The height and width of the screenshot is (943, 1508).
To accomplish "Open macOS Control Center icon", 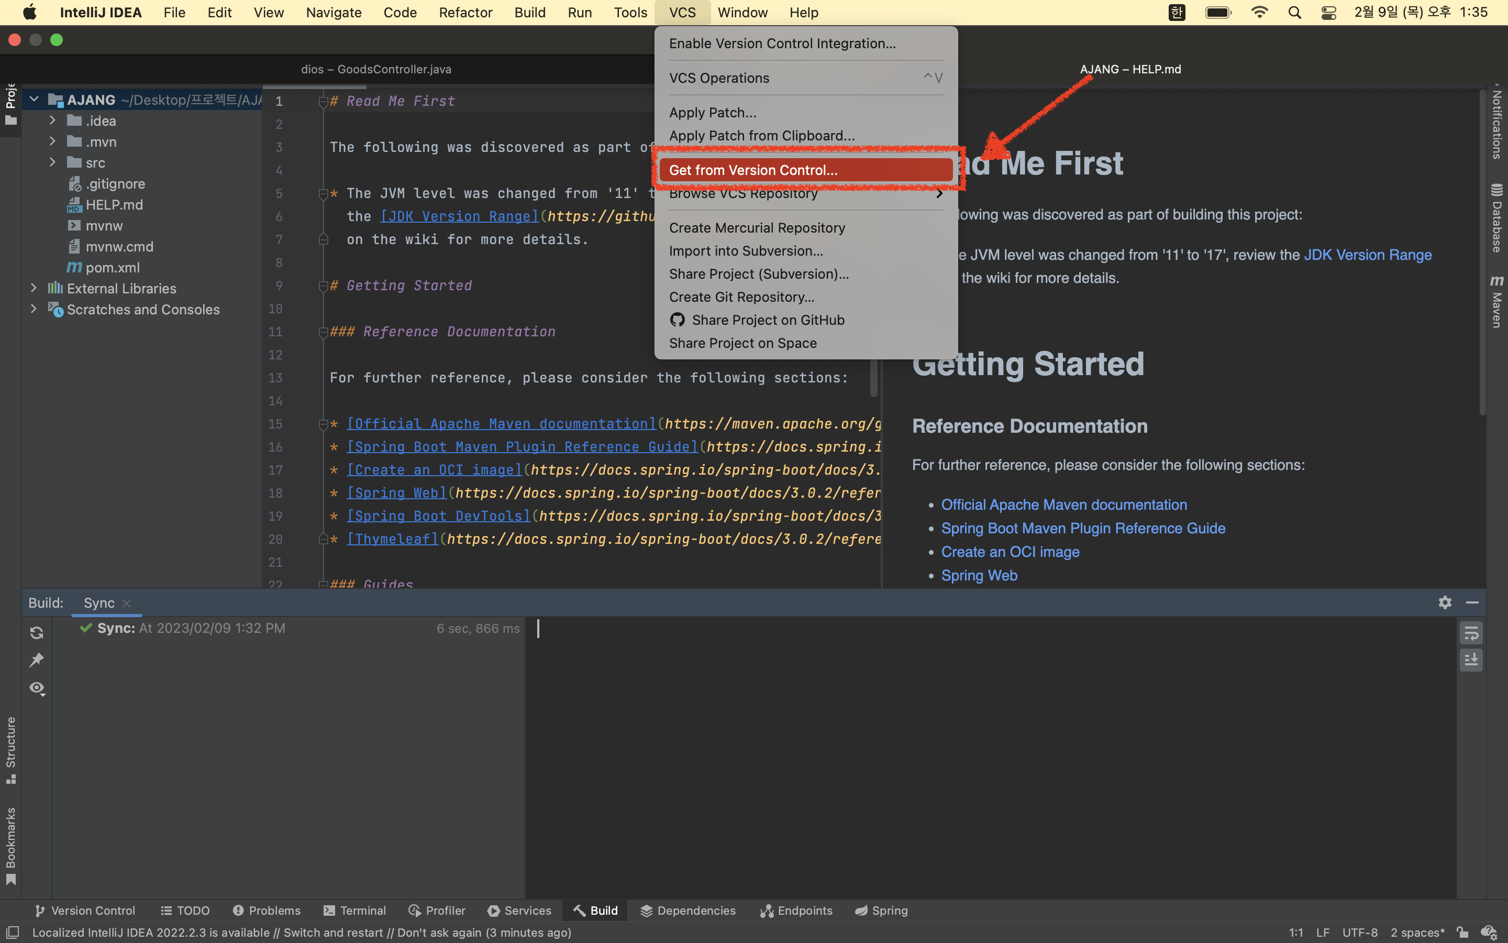I will click(1328, 13).
